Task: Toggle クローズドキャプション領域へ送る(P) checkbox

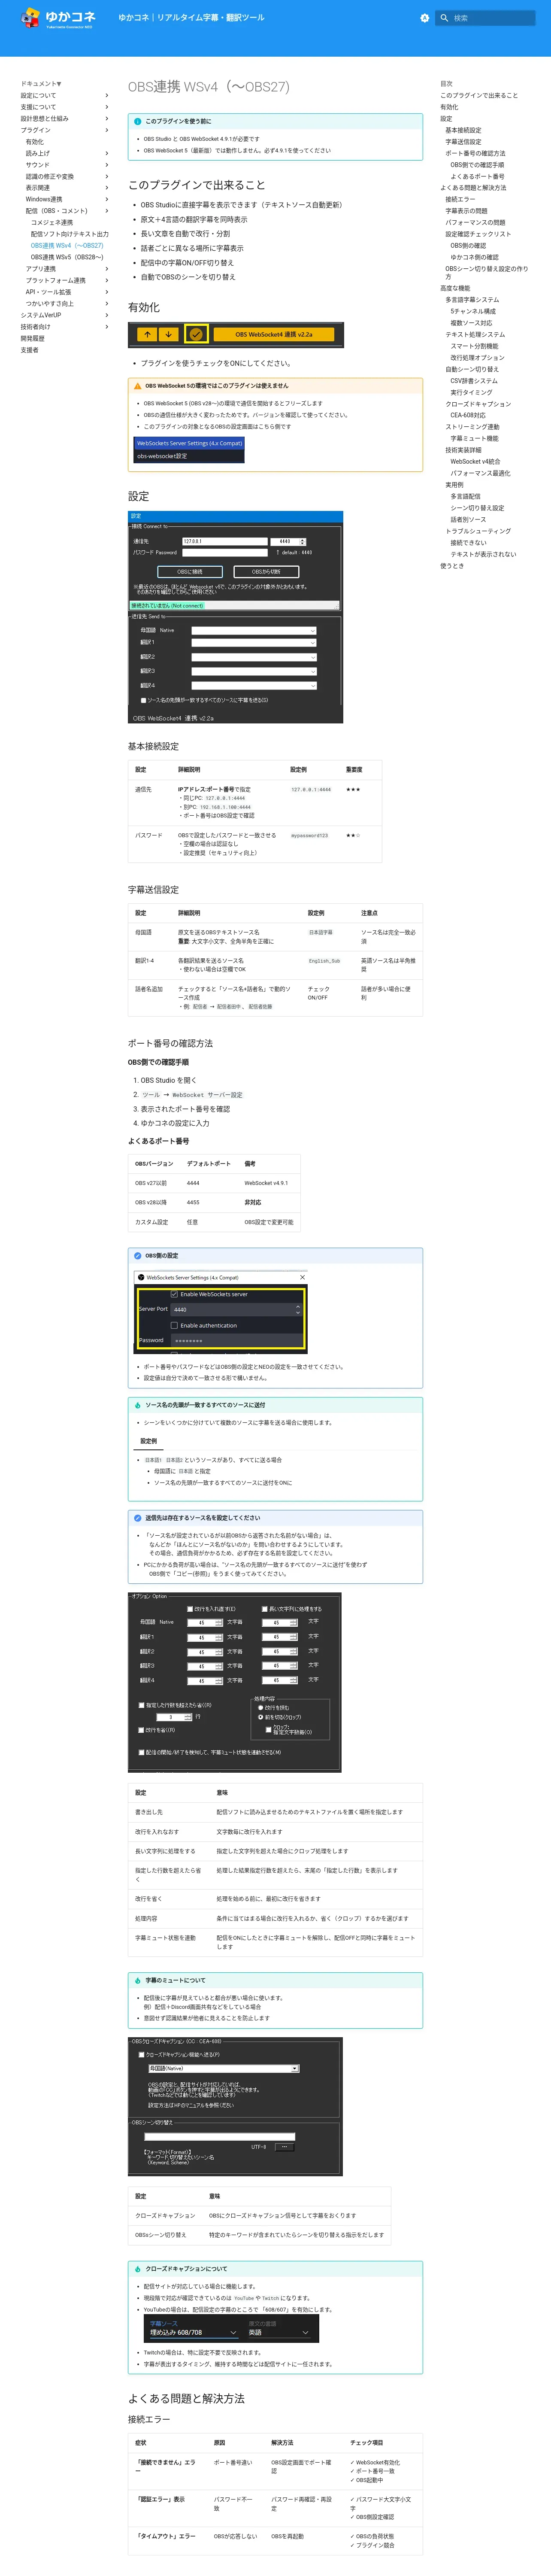Action: tap(141, 2054)
